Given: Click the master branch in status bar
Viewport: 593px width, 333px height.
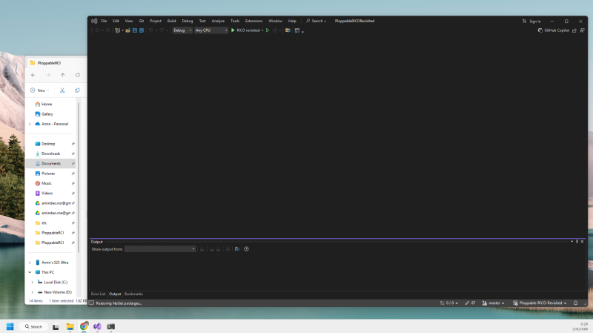Looking at the screenshot, I should (x=494, y=303).
